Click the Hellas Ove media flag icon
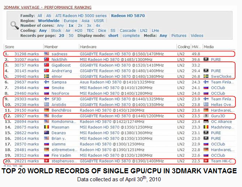Viewport: 242px width, 187px height. (x=206, y=105)
